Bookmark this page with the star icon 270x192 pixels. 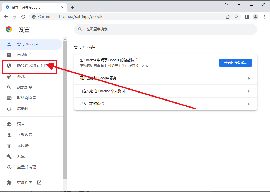(236, 17)
